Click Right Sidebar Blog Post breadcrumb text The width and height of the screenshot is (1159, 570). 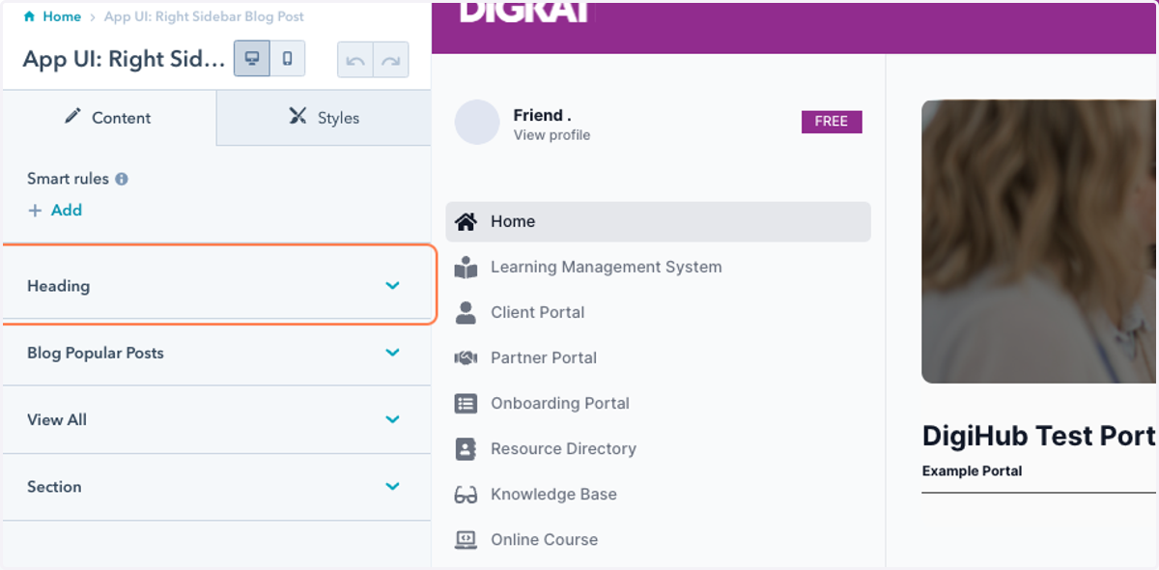(x=204, y=16)
